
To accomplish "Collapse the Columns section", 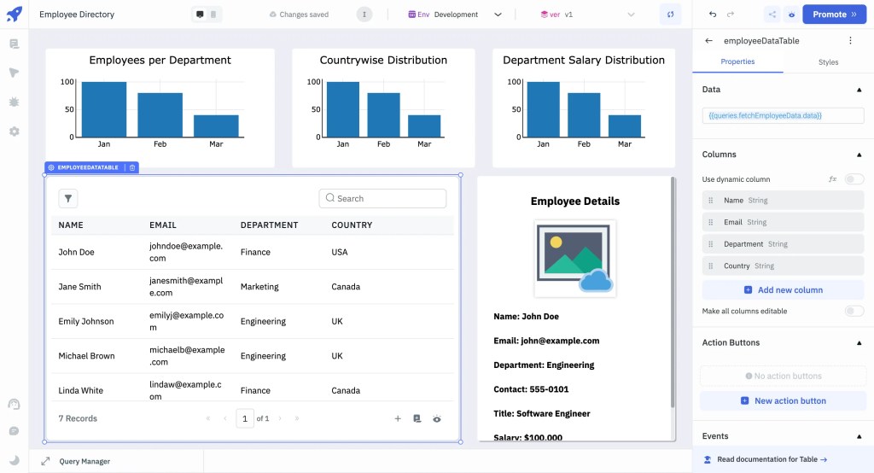I will (x=859, y=155).
